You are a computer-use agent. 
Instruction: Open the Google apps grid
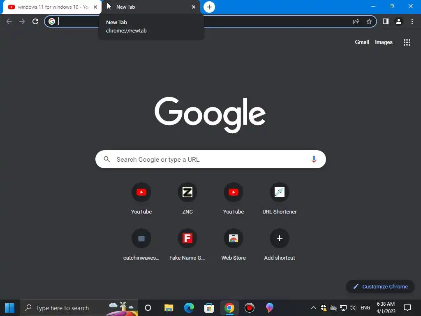pyautogui.click(x=407, y=42)
